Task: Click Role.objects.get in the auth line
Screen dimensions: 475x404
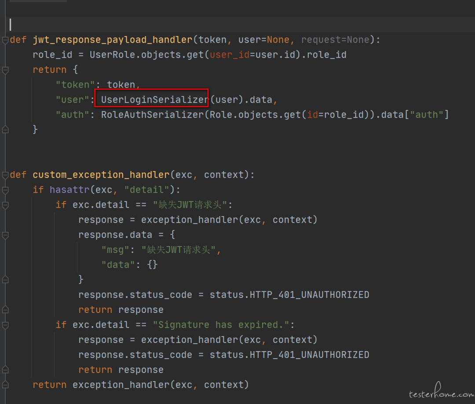Action: 255,115
